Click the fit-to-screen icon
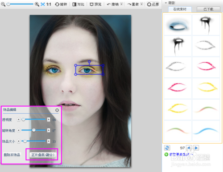 tap(43, 4)
